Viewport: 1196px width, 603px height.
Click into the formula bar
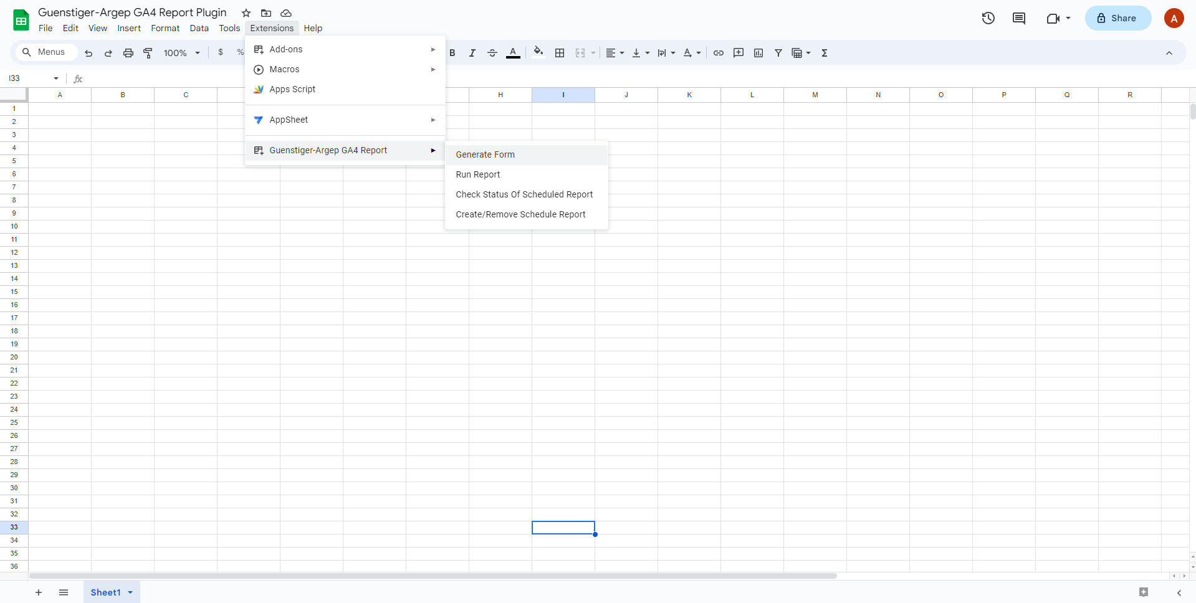tap(636, 78)
